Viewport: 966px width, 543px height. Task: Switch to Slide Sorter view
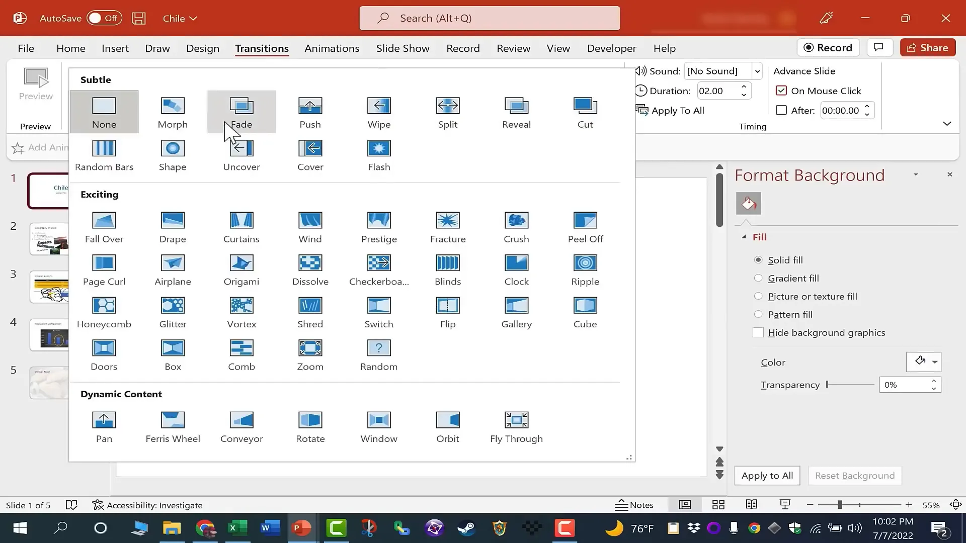point(718,505)
